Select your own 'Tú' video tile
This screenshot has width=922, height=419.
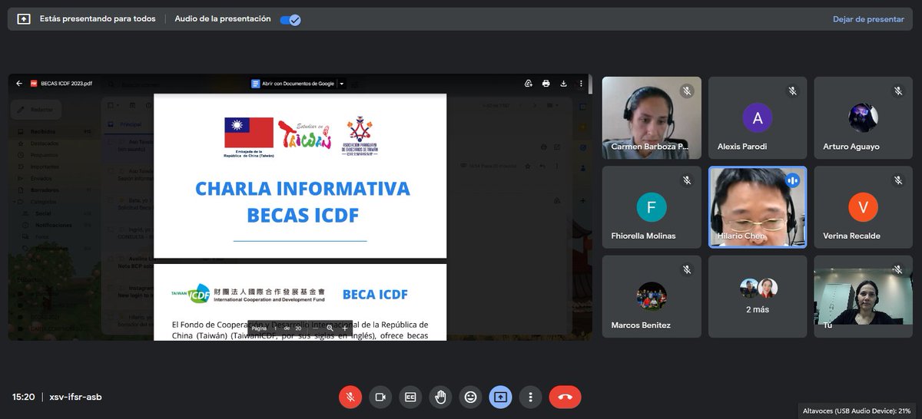coord(864,297)
